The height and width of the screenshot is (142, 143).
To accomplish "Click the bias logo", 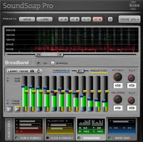I will click(134, 5).
